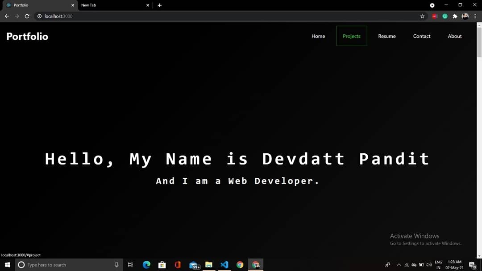Viewport: 482px width, 271px height.
Task: Open the battery status icon
Action: tap(421, 265)
